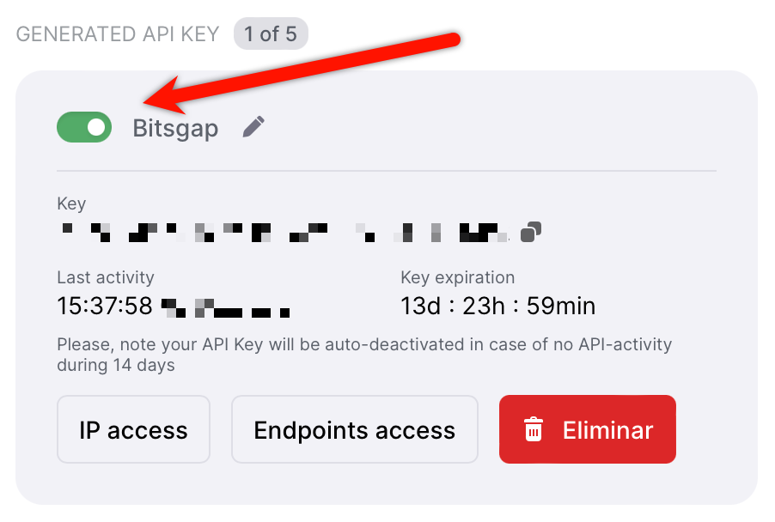Click the red arrow annotation
775x522 pixels.
(x=302, y=72)
